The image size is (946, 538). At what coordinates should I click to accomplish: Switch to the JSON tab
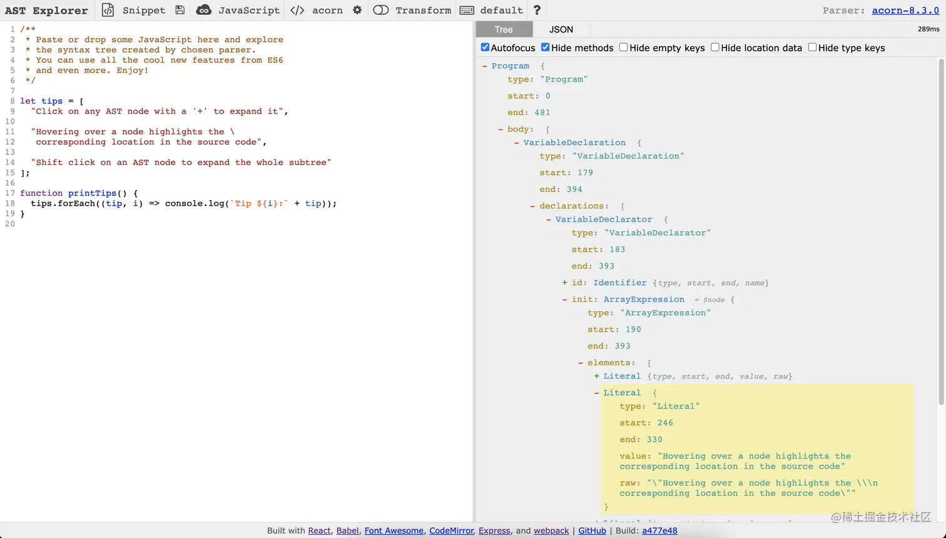click(561, 29)
